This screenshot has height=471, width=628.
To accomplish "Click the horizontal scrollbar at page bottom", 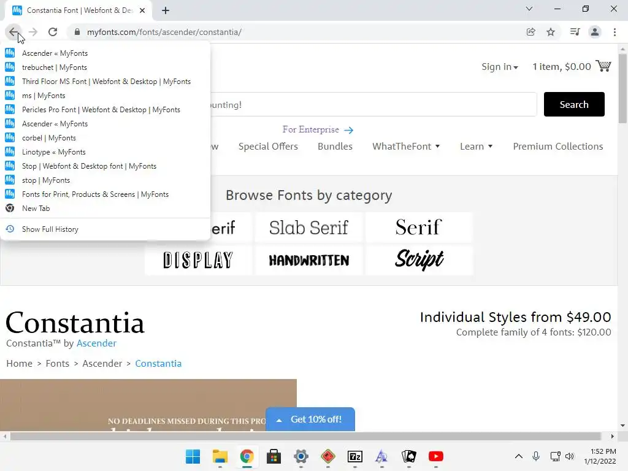I will click(x=305, y=436).
